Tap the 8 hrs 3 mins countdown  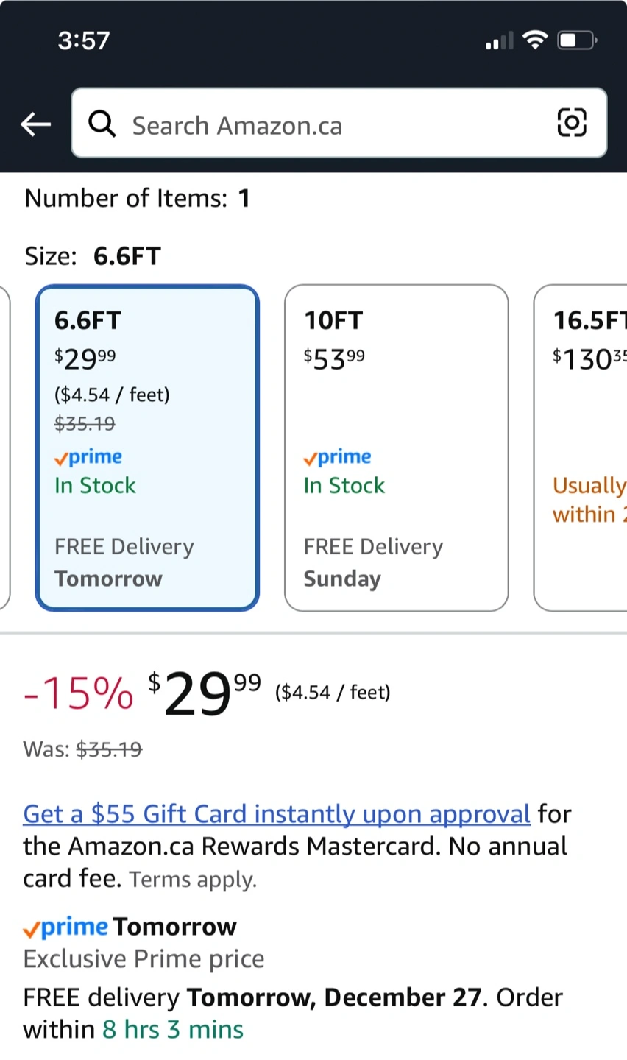pyautogui.click(x=173, y=1029)
